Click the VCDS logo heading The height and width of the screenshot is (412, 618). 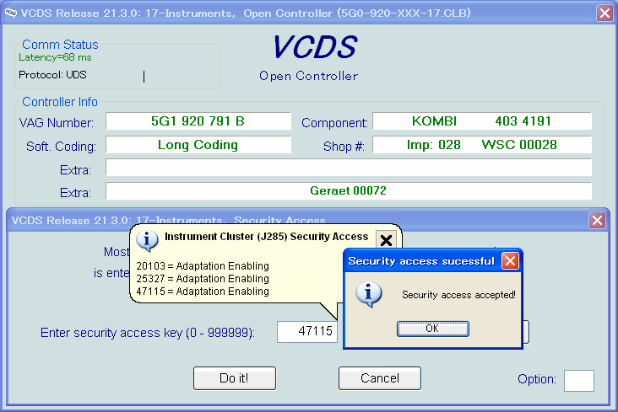[315, 47]
